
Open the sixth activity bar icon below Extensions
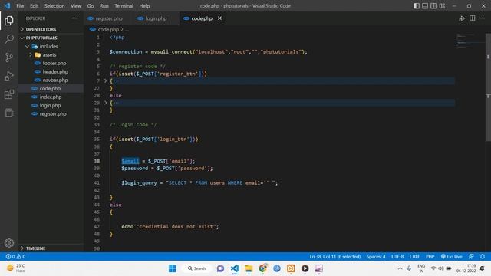click(9, 113)
